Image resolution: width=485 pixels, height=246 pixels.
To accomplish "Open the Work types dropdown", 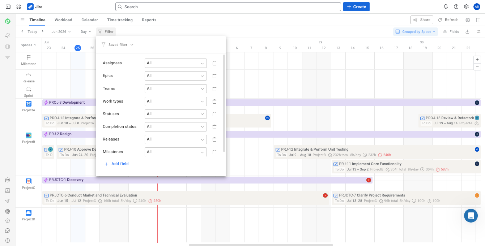I will (175, 101).
